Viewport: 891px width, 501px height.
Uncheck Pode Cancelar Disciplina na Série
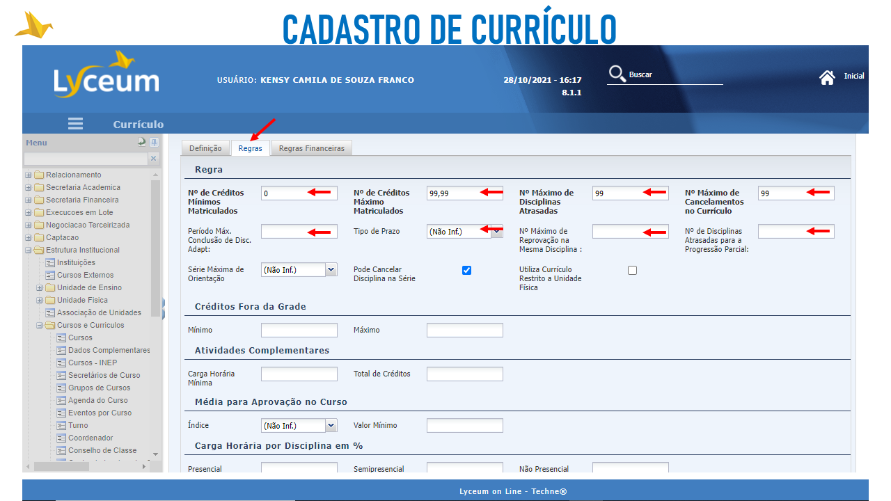[466, 270]
